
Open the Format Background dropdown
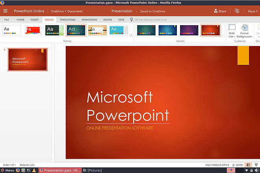[x=244, y=31]
